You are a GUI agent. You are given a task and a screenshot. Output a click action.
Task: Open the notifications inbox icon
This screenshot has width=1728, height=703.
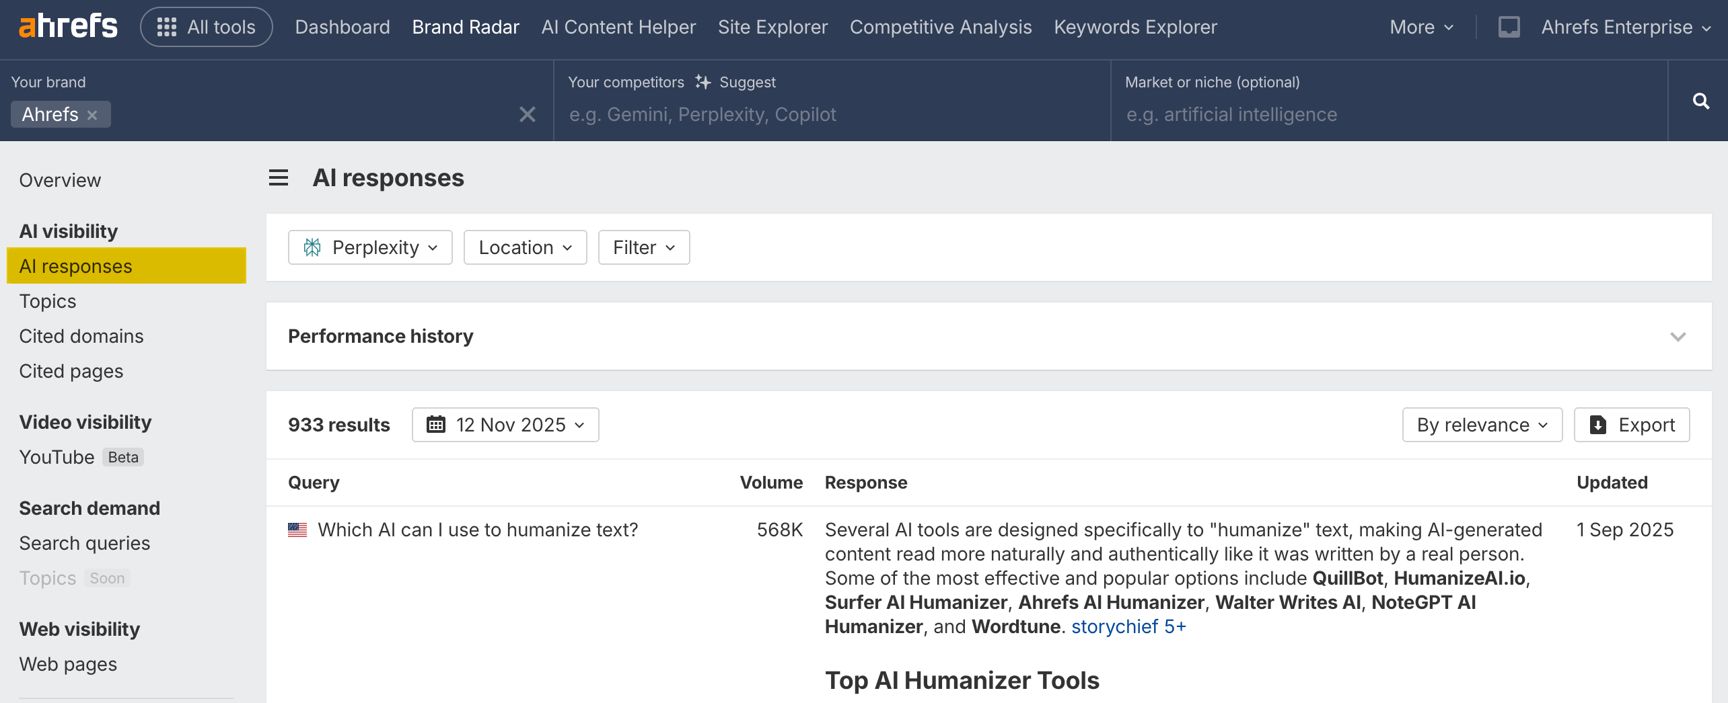[1509, 27]
